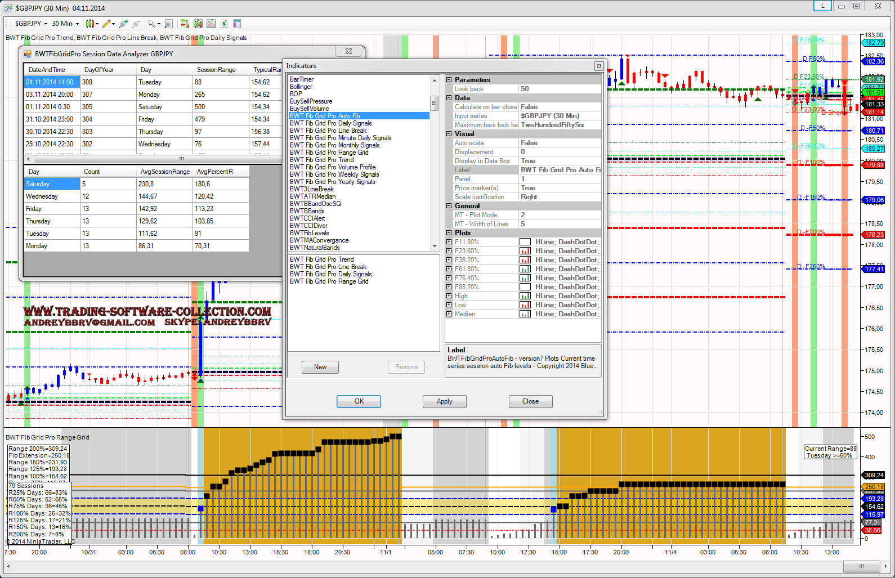Image resolution: width=895 pixels, height=578 pixels.
Task: Open the 30 Min interval dropdown
Action: point(65,24)
